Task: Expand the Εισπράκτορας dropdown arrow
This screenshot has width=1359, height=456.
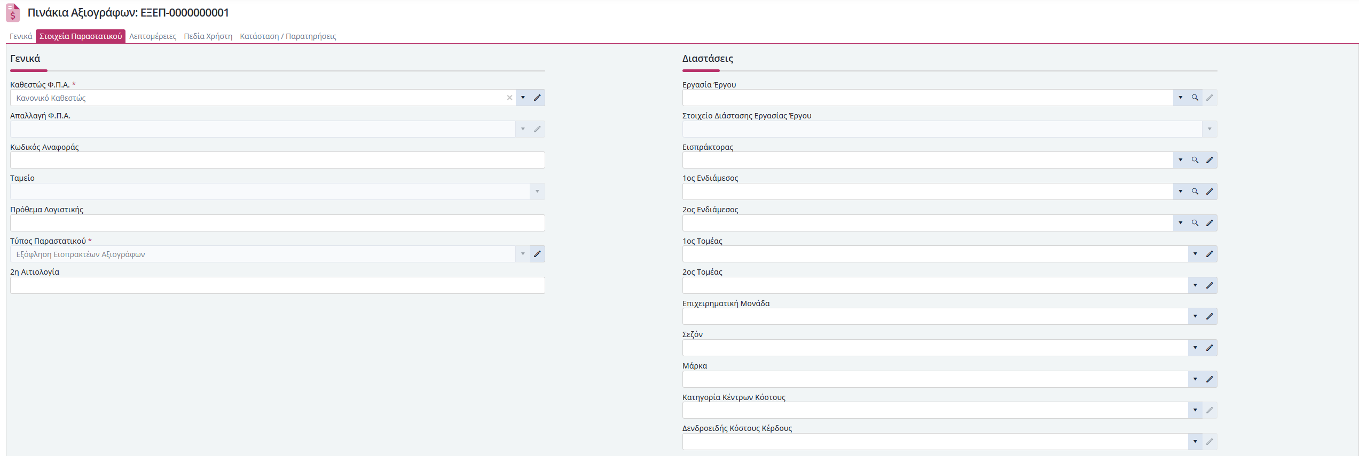Action: (1181, 160)
